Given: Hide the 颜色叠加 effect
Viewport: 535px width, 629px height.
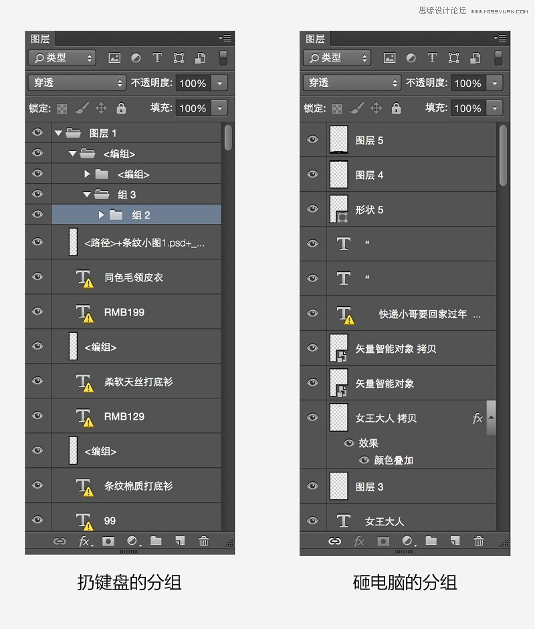Looking at the screenshot, I should pos(364,460).
